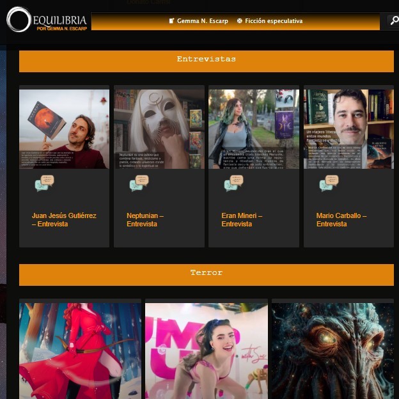This screenshot has height=399, width=399.
Task: Click the white mask thumbnail
Action: coord(159,129)
